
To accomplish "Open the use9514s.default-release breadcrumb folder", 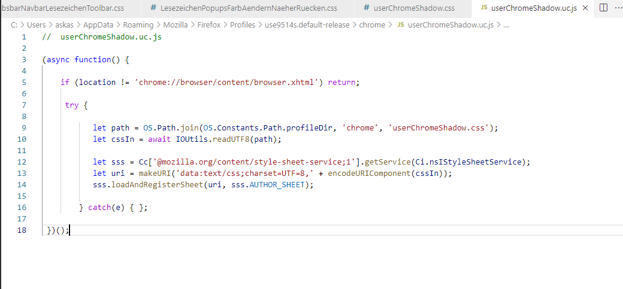I will click(x=307, y=25).
